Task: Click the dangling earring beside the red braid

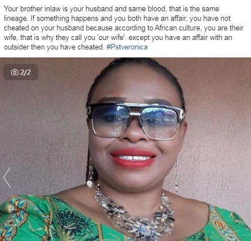Action: coord(91,173)
